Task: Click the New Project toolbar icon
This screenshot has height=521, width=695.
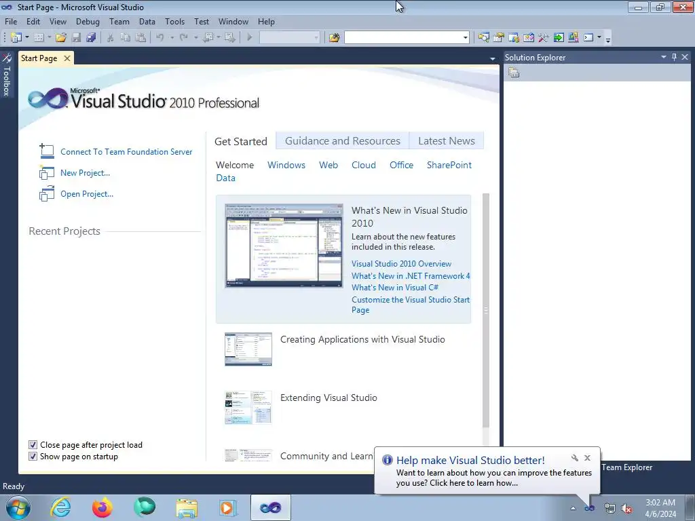Action: point(16,38)
